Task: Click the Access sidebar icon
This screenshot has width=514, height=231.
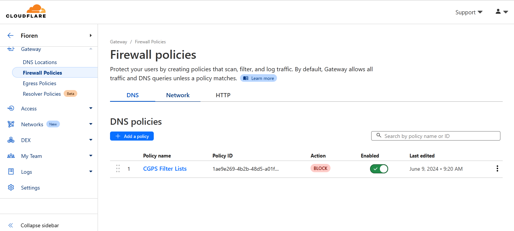Action: pyautogui.click(x=11, y=109)
